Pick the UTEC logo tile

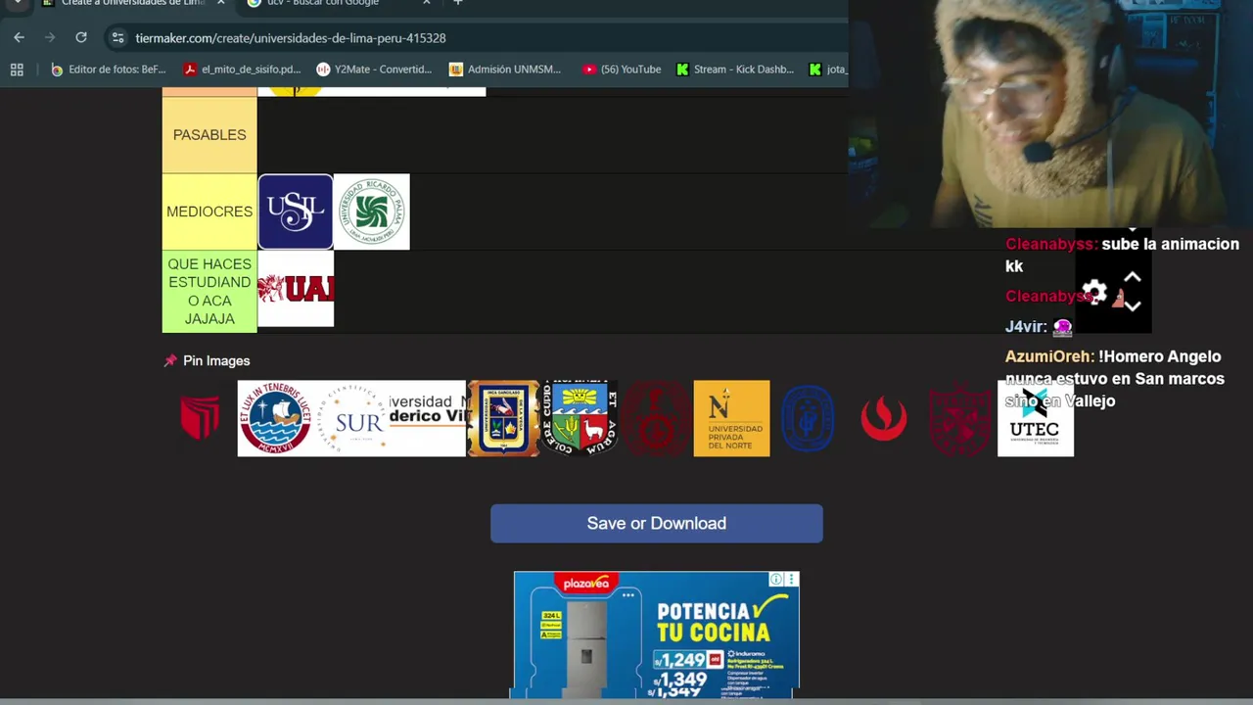pos(1036,418)
